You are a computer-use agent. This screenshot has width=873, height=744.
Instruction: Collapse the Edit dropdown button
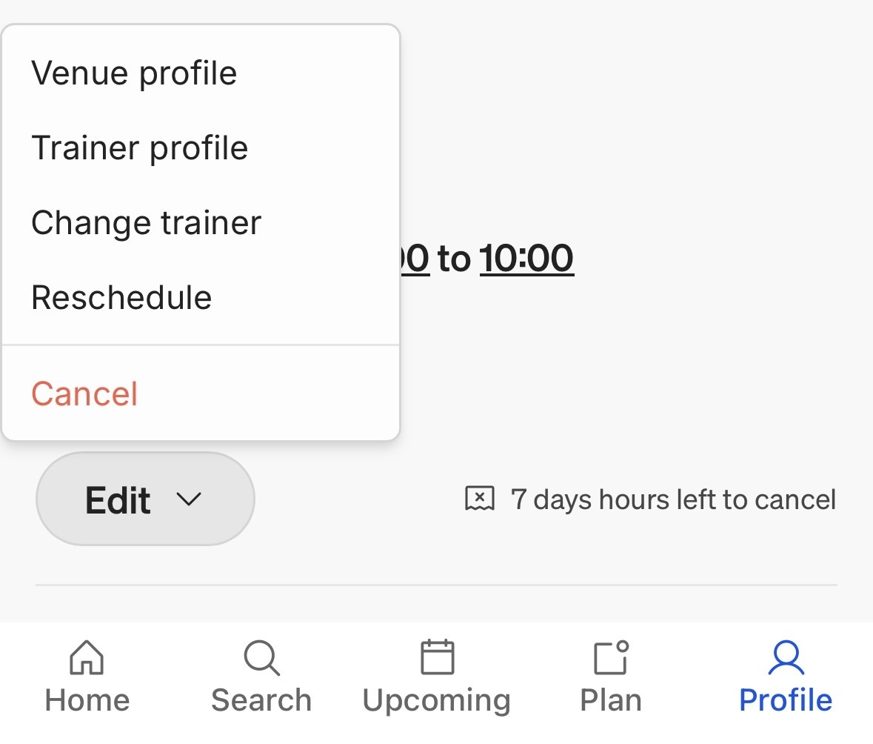point(145,499)
